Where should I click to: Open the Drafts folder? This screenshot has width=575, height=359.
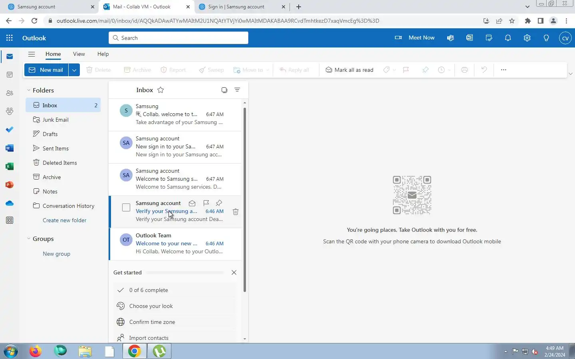coord(63,134)
